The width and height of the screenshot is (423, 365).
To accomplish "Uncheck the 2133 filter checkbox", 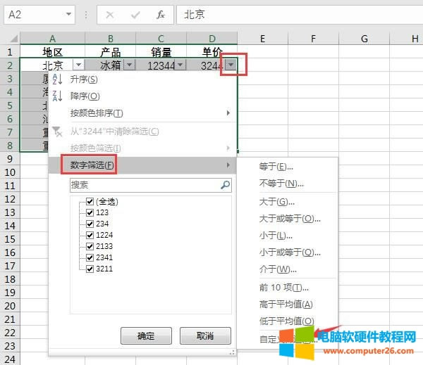I will (90, 246).
